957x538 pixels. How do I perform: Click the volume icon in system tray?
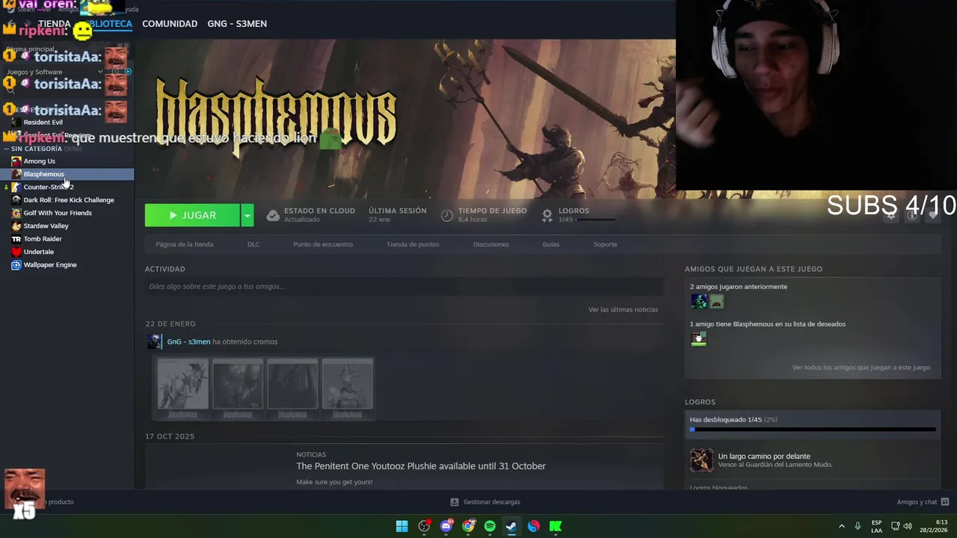pyautogui.click(x=908, y=526)
